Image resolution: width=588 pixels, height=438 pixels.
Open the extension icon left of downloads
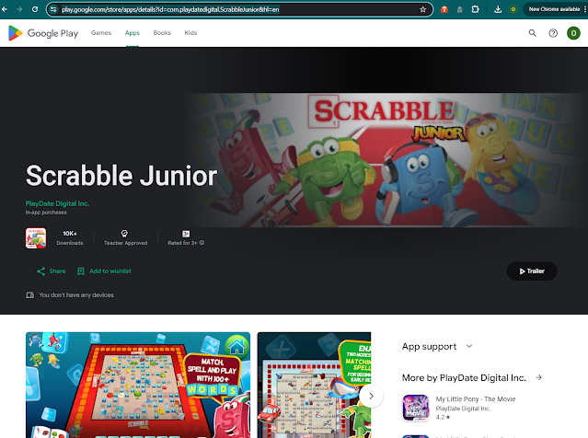pos(475,9)
